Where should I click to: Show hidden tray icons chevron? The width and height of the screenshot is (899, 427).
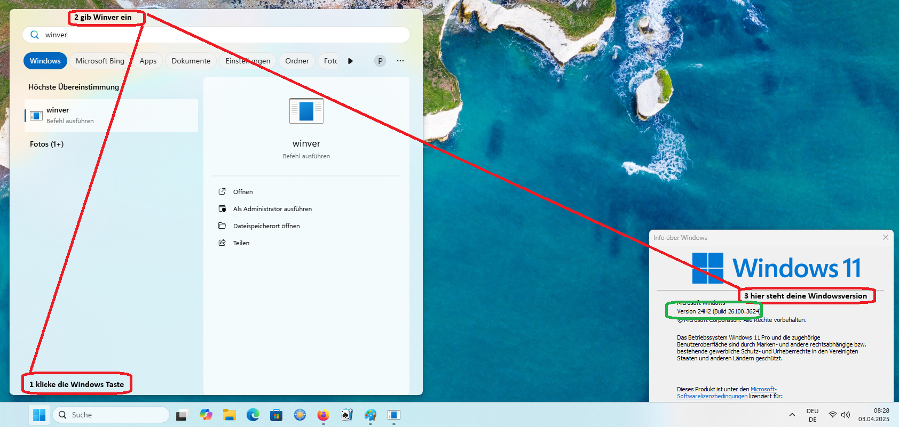tap(792, 415)
